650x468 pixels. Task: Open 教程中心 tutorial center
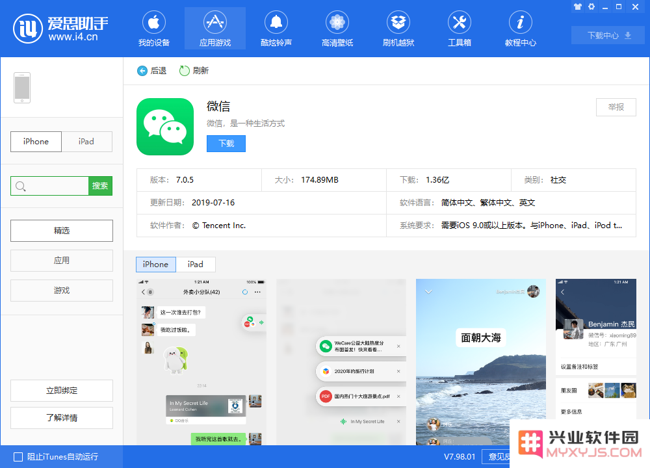coord(520,29)
